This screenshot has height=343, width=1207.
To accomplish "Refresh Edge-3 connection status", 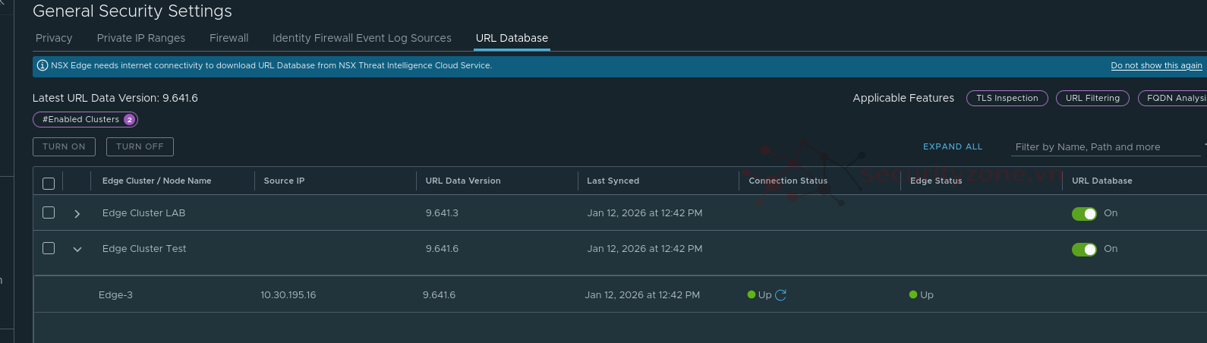I will click(780, 295).
